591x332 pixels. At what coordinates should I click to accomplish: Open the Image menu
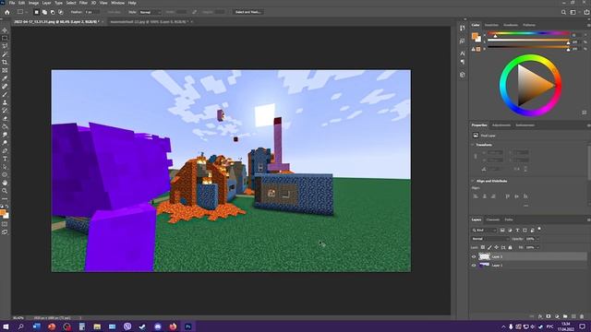tap(33, 3)
